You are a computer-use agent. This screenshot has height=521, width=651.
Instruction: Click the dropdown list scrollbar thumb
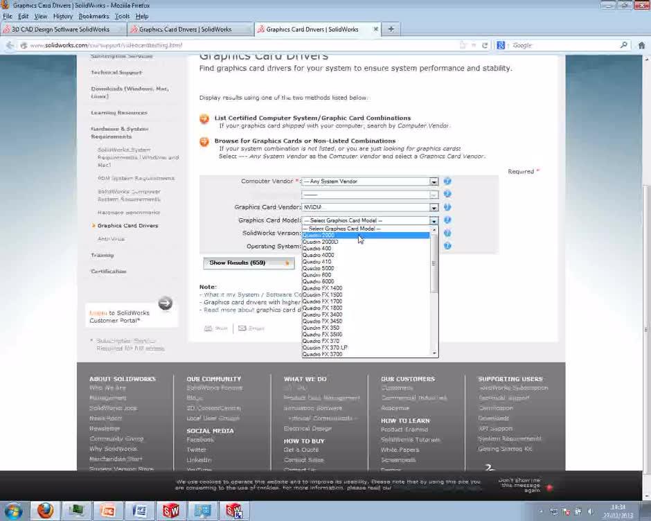(x=434, y=263)
